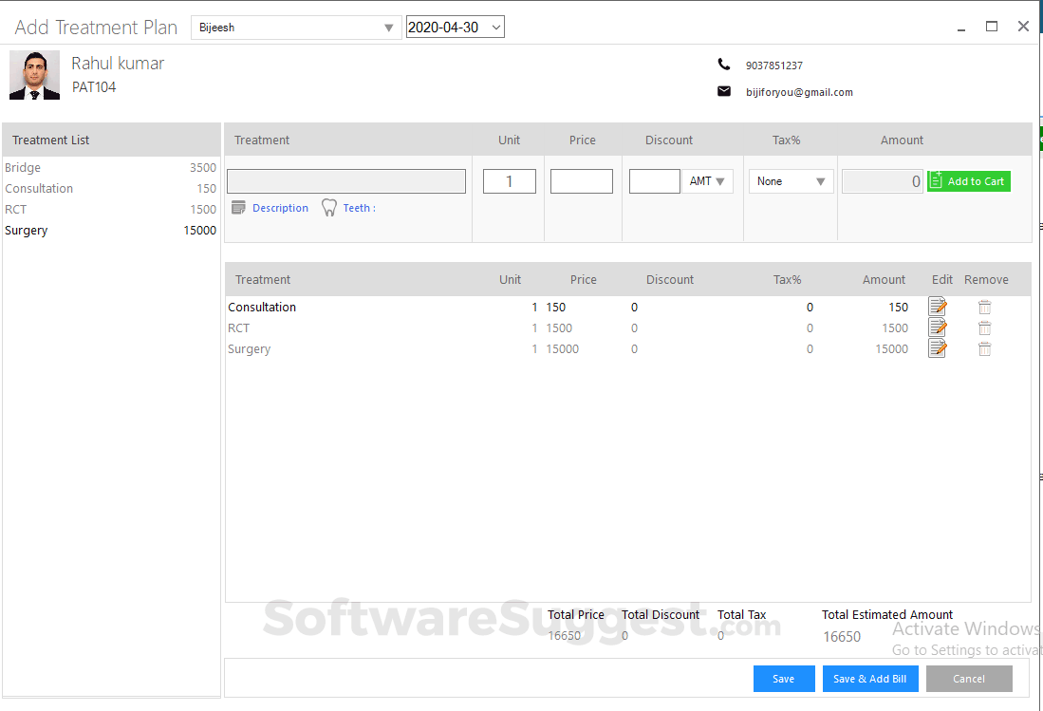Delete the RCT row trash icon

[984, 327]
